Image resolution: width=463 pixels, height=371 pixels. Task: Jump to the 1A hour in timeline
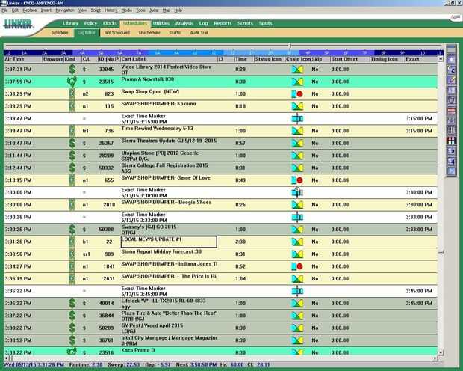coord(25,53)
